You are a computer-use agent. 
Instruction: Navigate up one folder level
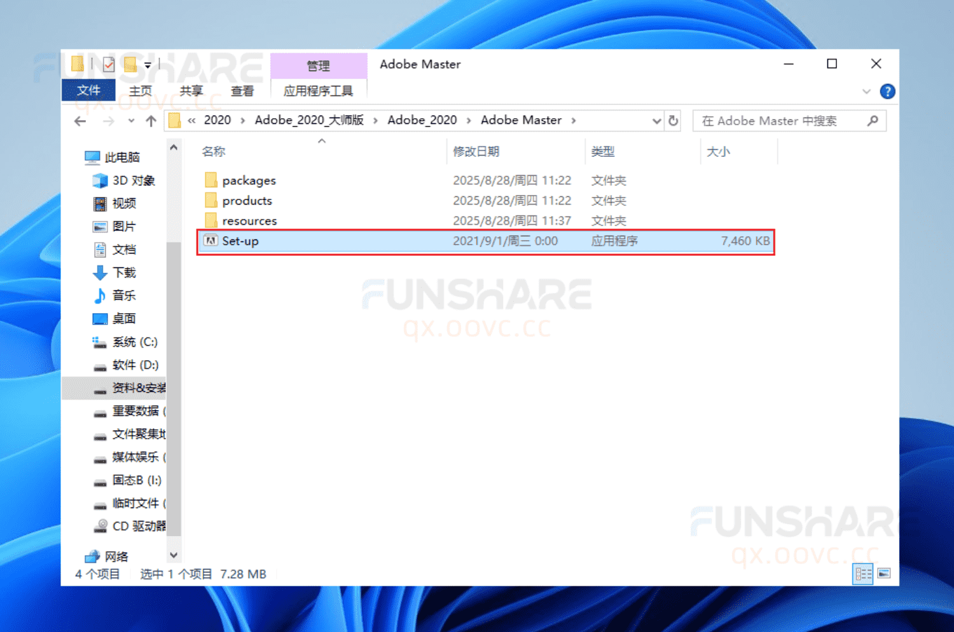151,120
